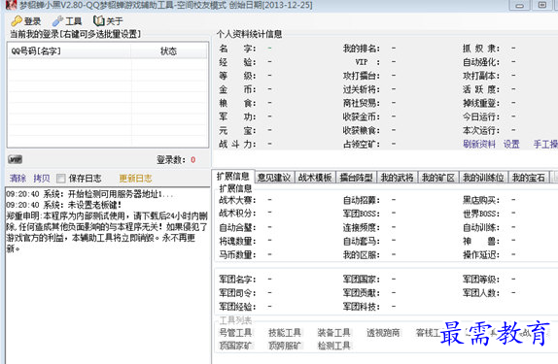
Task: Click the 拷贝 log link
Action: click(x=42, y=178)
